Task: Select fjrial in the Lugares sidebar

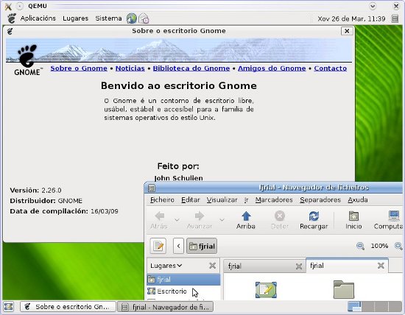Action: 183,280
